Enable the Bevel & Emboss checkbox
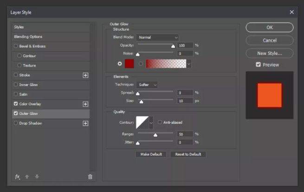This screenshot has width=304, height=192. coord(16,46)
